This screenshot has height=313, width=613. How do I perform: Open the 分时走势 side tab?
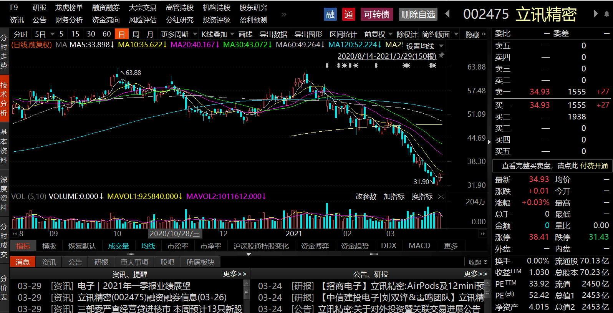click(x=4, y=52)
